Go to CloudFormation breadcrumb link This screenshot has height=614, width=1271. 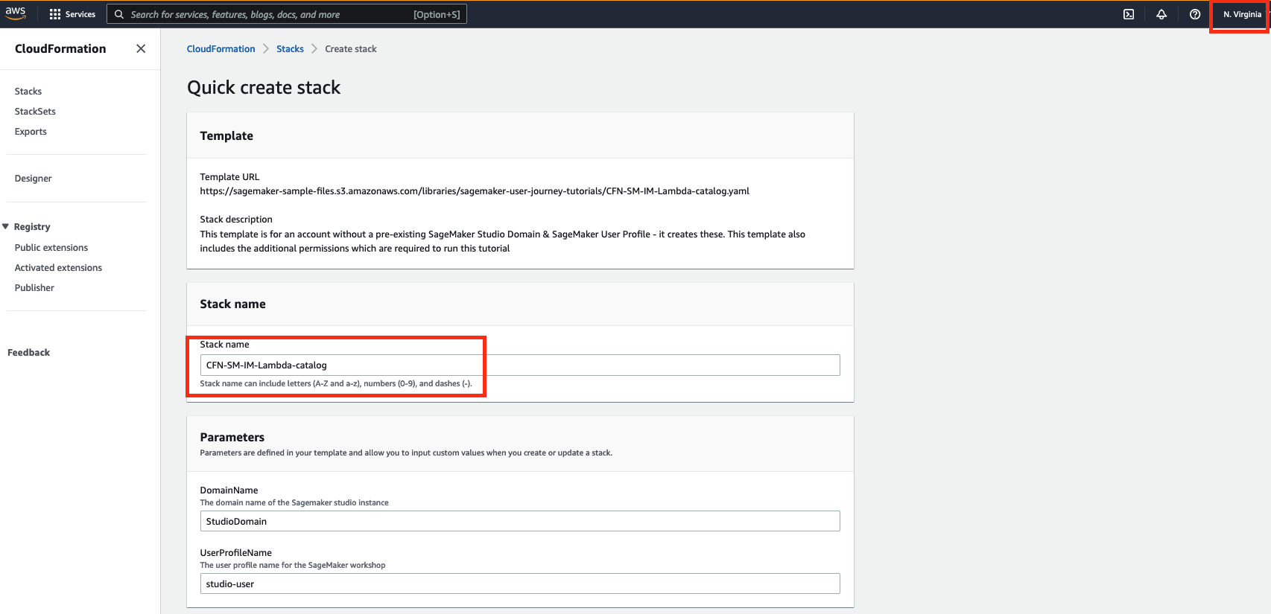221,49
